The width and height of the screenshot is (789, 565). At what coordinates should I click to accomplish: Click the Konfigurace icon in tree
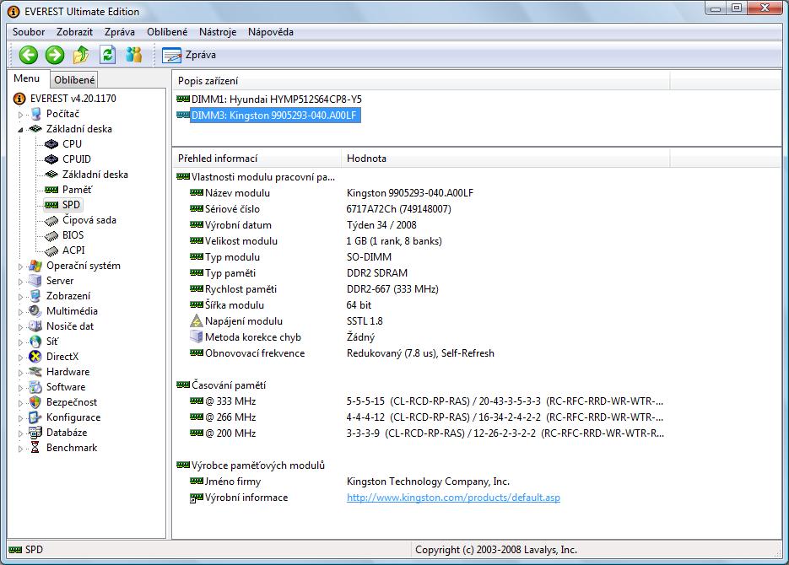point(35,417)
